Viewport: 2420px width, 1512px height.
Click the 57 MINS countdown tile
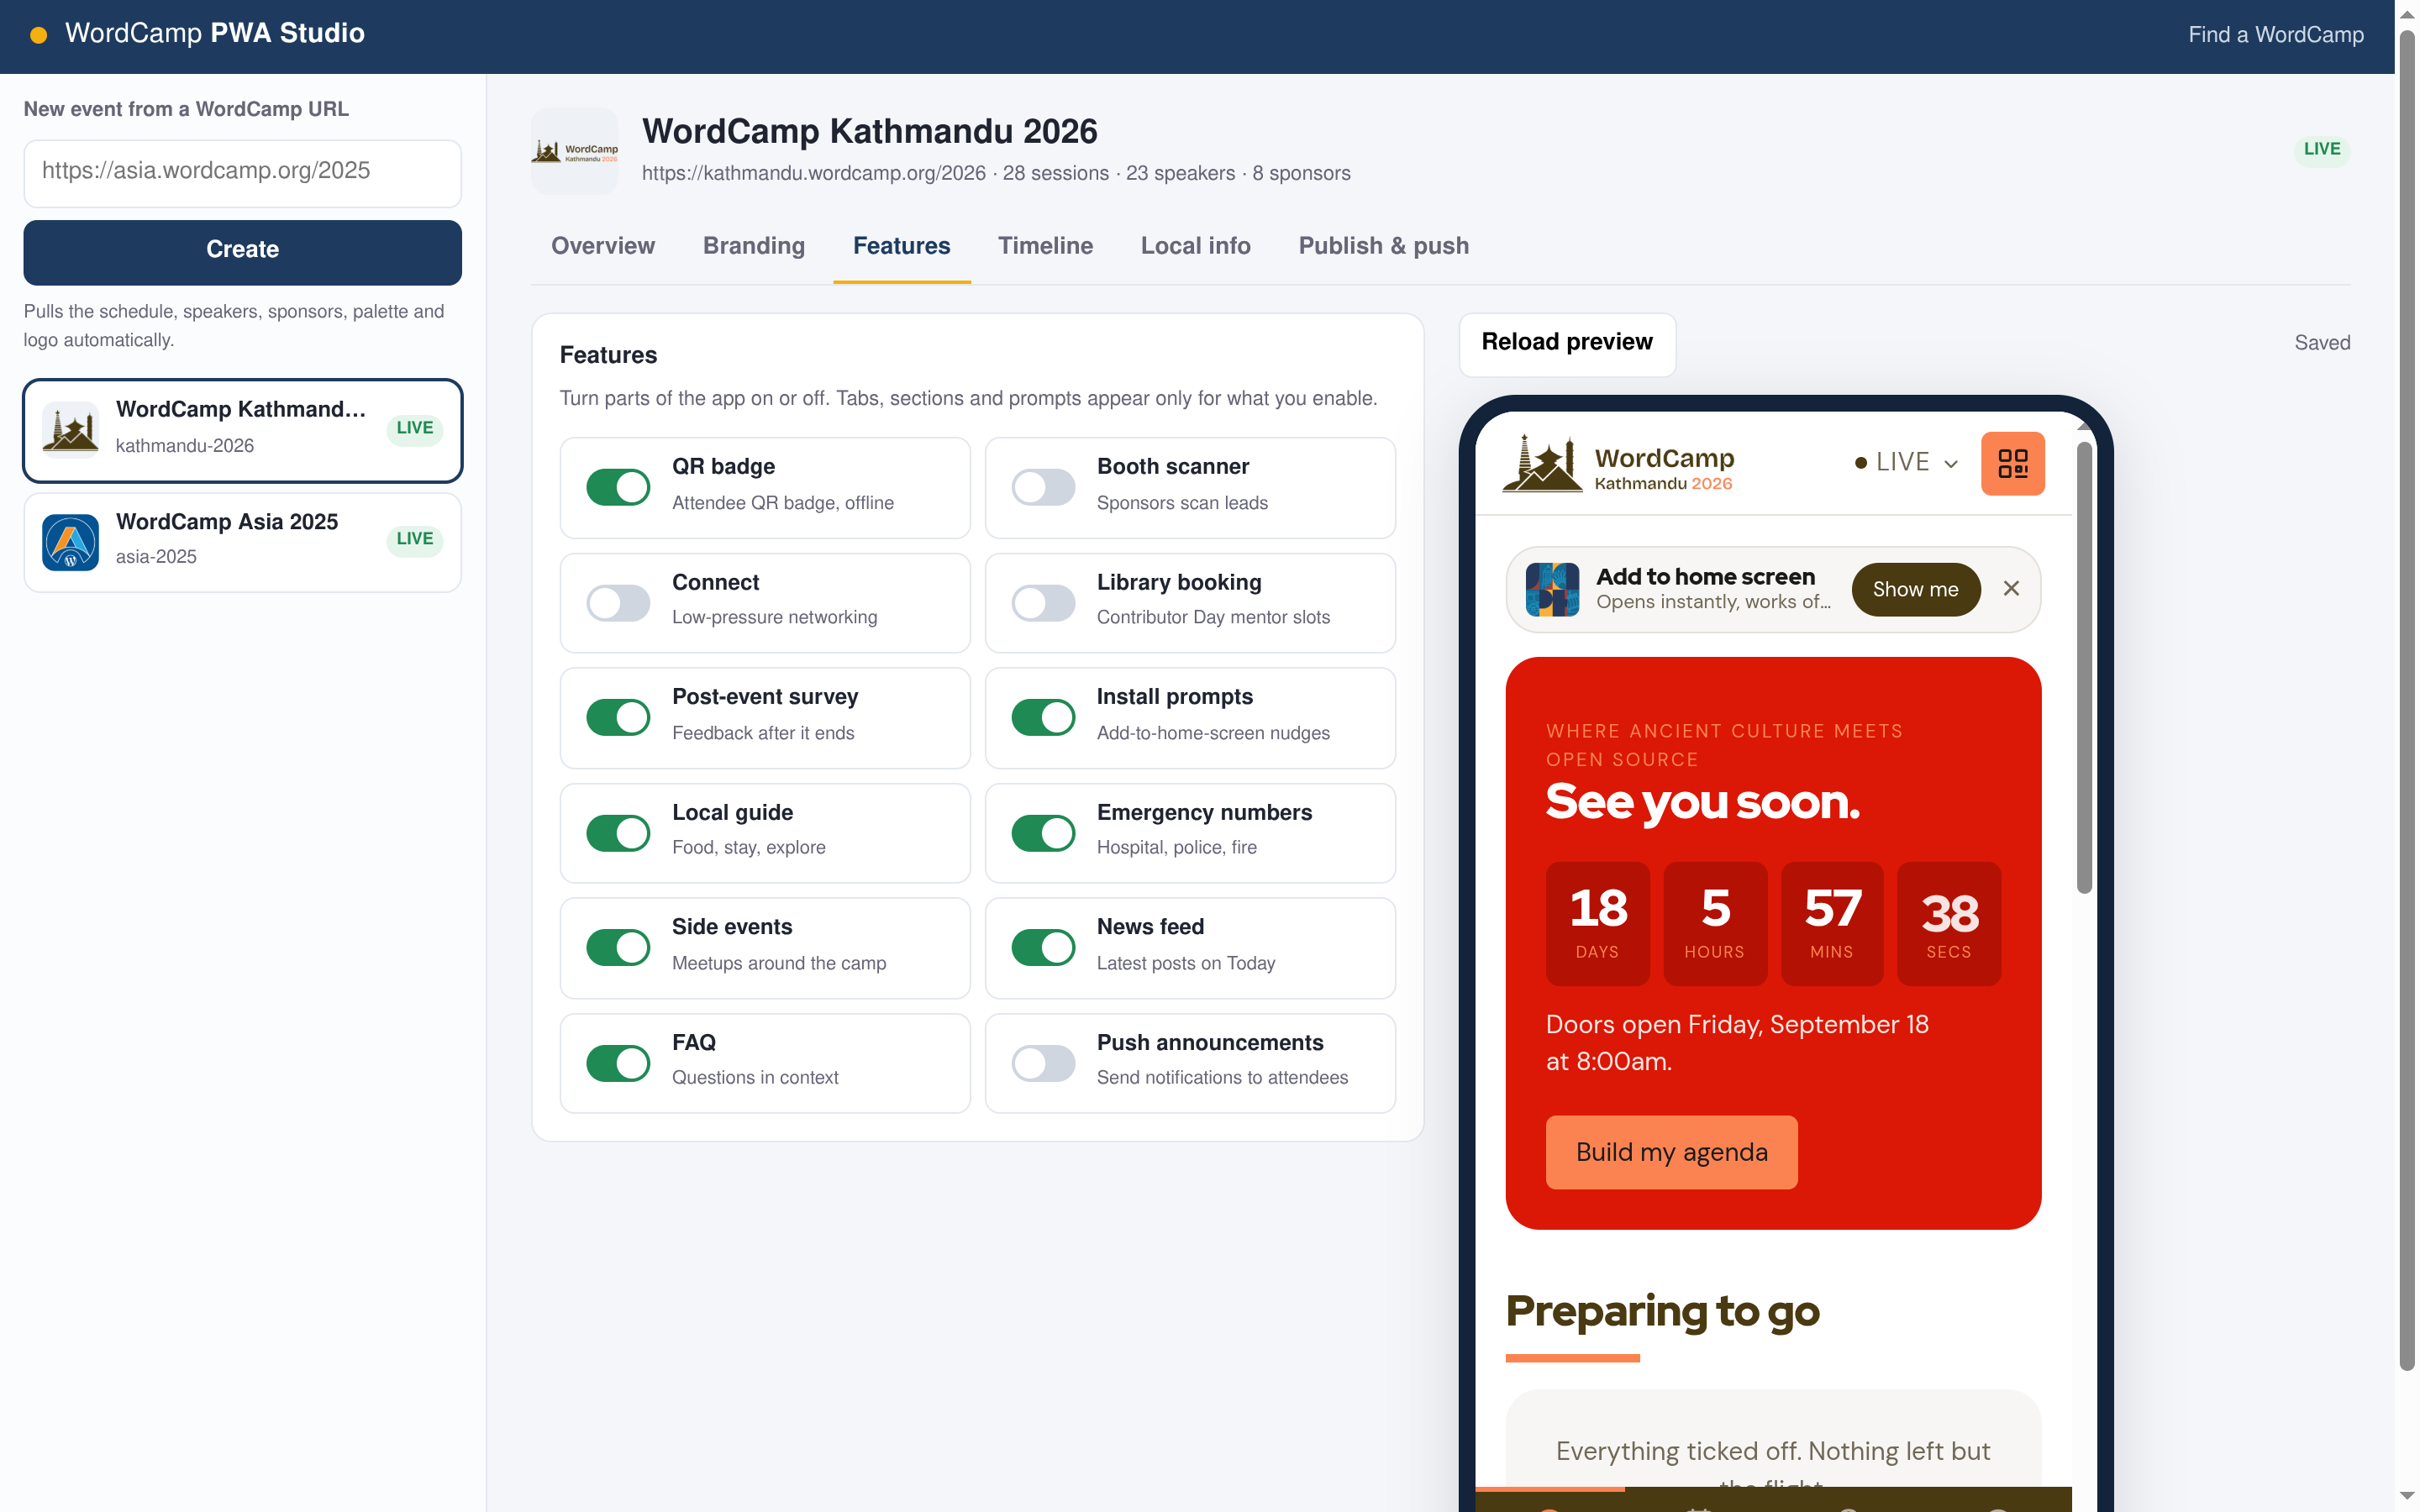click(1831, 923)
